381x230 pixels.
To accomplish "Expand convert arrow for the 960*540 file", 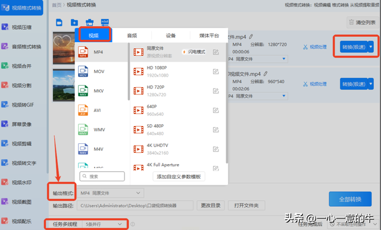I will 371,84.
